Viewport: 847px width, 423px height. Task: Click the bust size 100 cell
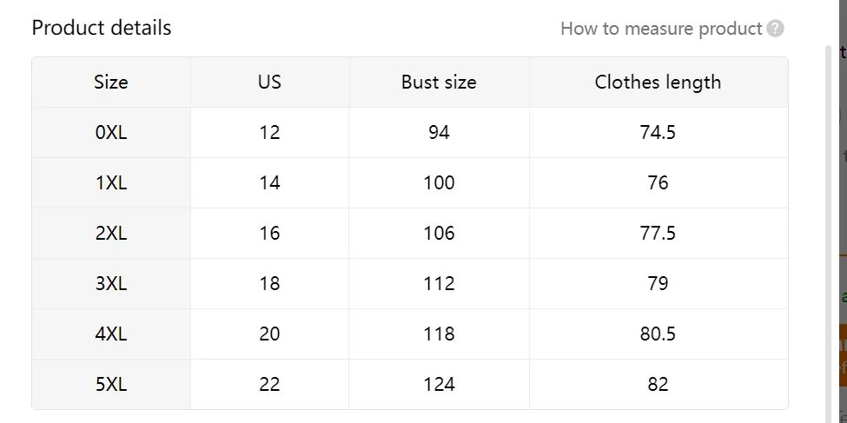(x=439, y=183)
